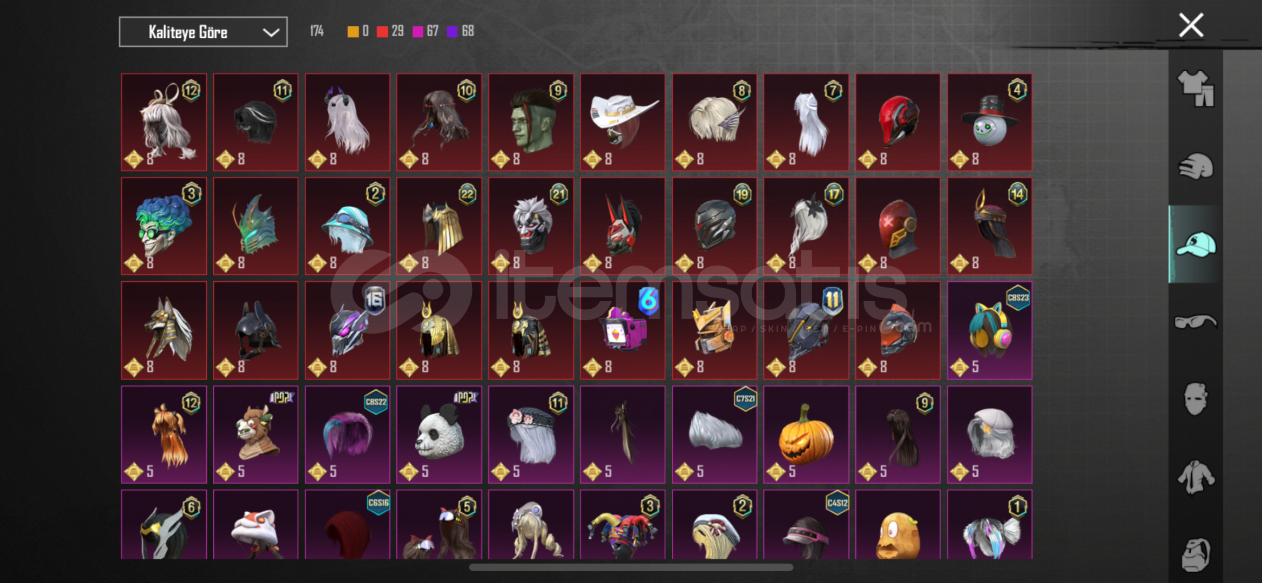Select the panda head item
The height and width of the screenshot is (583, 1262).
point(439,434)
